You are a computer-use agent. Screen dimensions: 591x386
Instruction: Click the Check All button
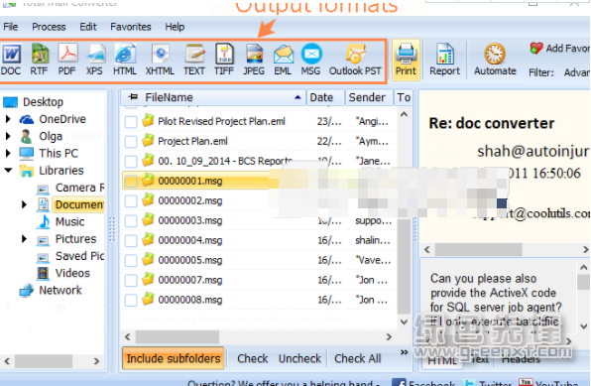click(358, 358)
